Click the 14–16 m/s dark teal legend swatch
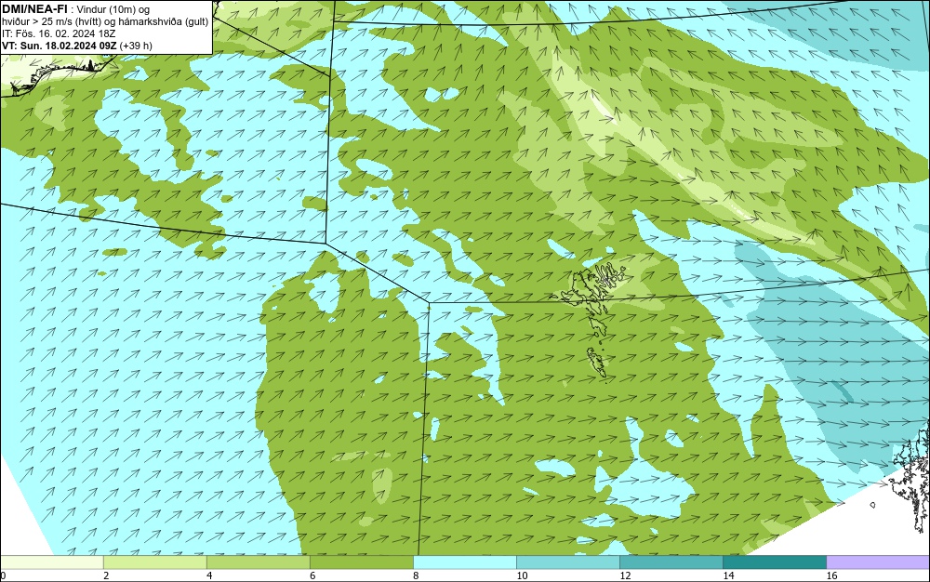 click(774, 562)
